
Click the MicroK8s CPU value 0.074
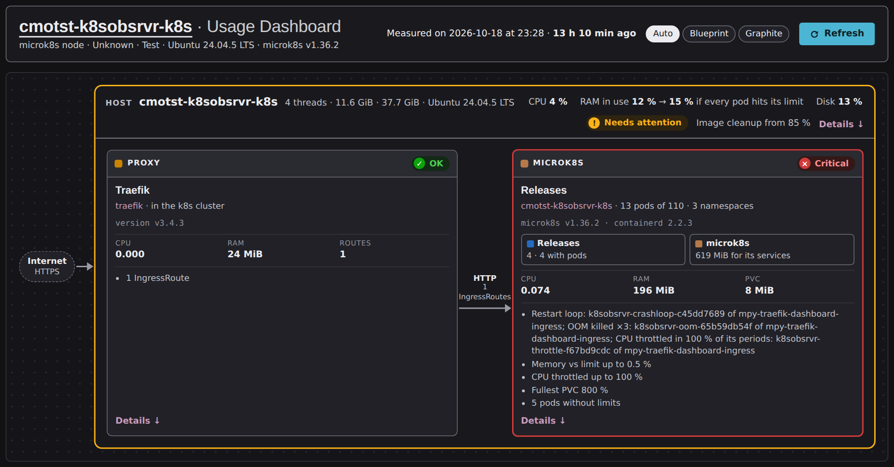(x=535, y=290)
